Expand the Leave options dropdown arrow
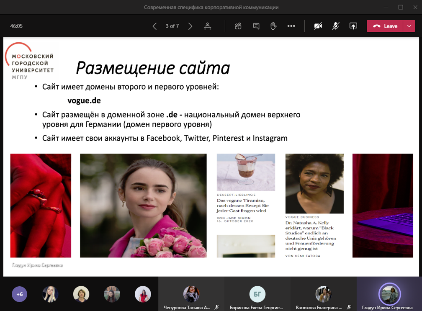Screen dimensions: 422x311 (x=409, y=26)
